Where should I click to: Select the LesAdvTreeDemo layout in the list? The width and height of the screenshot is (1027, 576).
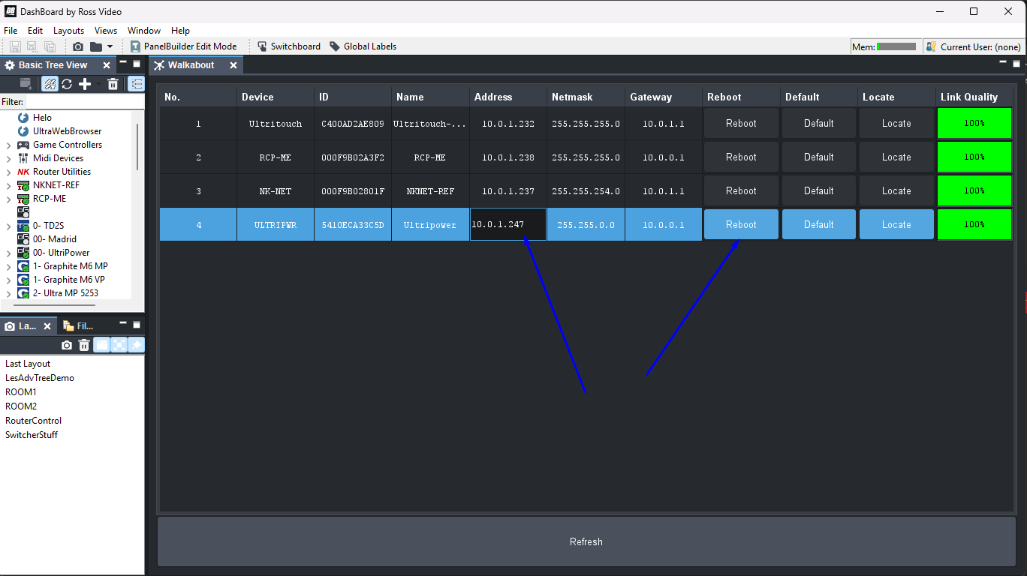coord(40,378)
